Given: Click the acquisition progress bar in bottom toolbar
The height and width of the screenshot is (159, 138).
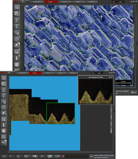Looking at the screenshot, I should click(x=77, y=156).
